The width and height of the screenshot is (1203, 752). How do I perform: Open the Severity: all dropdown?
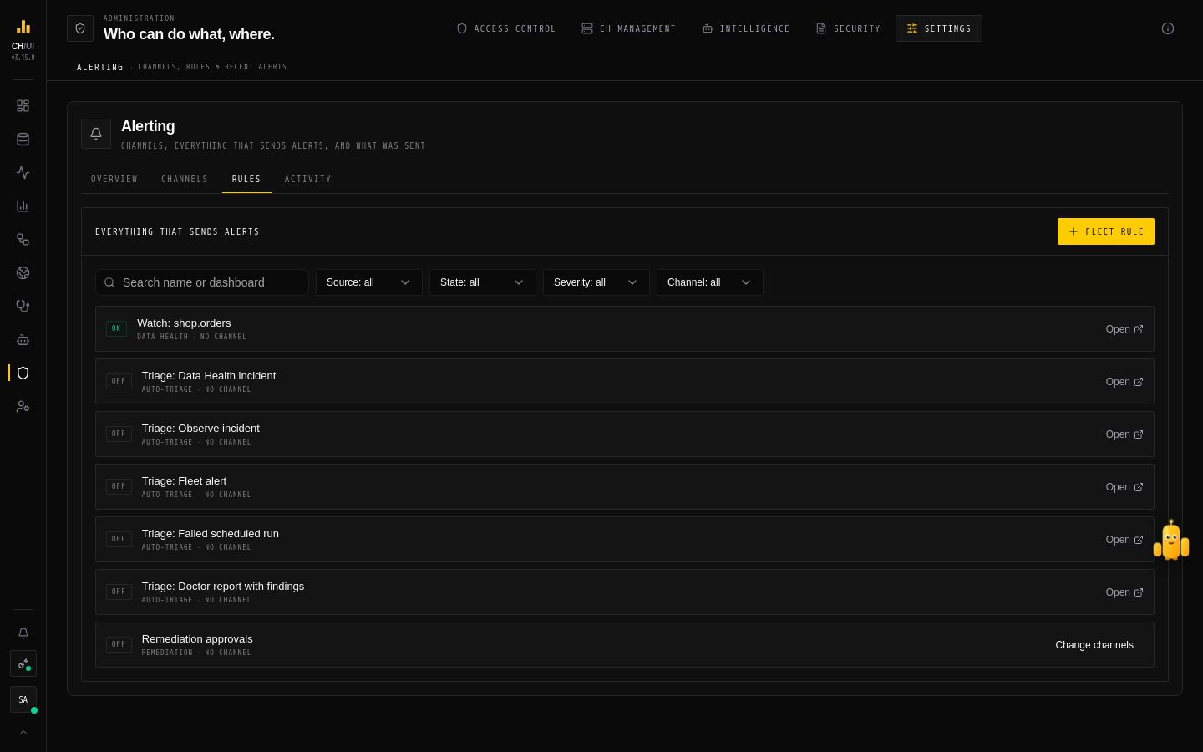point(596,282)
